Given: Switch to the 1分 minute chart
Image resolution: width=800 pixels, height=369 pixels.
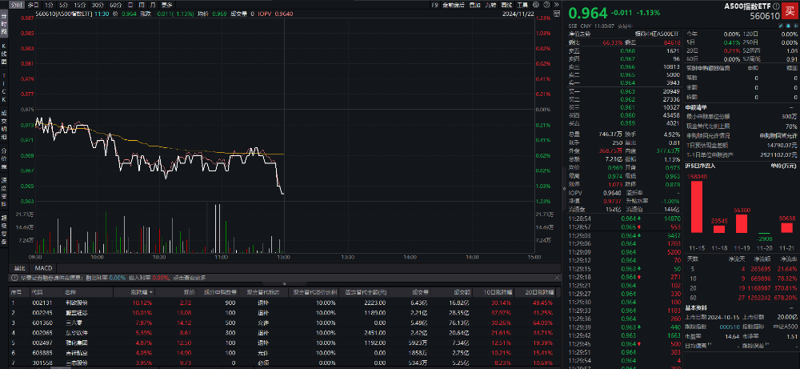Looking at the screenshot, I should (47, 4).
